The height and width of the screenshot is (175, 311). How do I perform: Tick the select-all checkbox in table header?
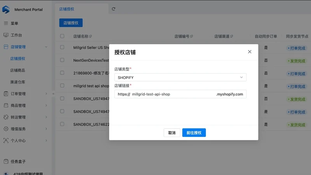(x=62, y=36)
